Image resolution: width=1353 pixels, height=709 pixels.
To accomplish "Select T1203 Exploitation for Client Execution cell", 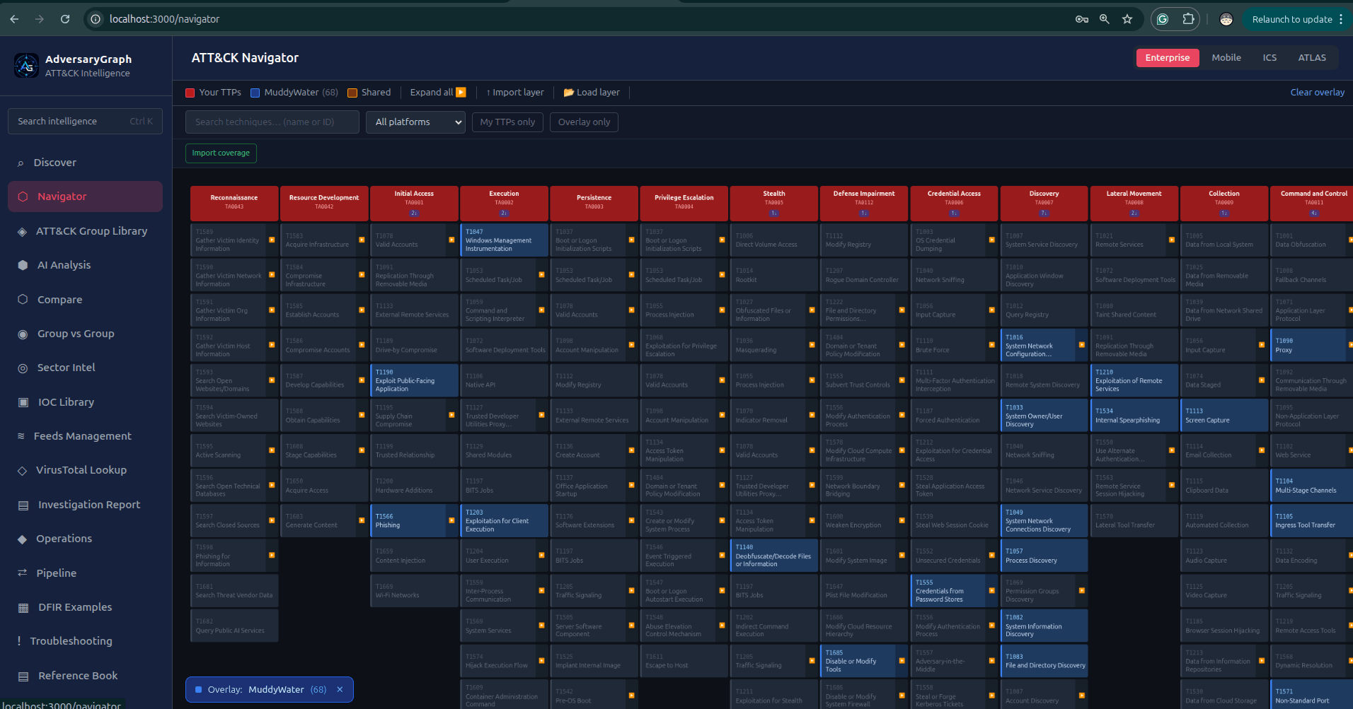I will (504, 521).
